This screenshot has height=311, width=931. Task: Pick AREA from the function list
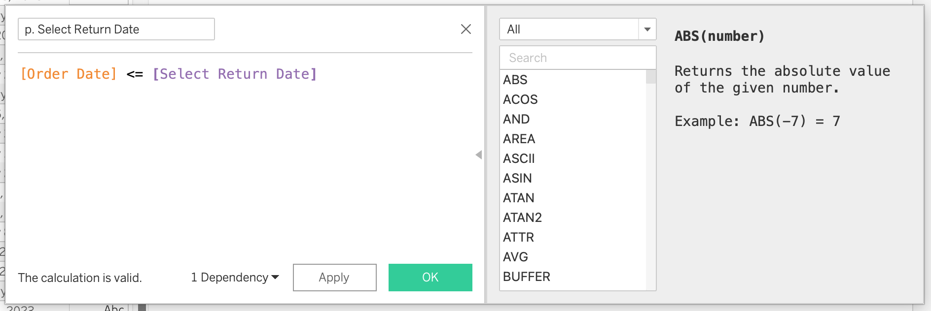click(x=519, y=139)
